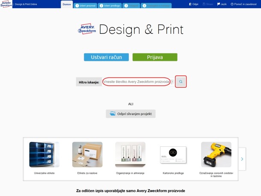Click the Design & Print main logo
The width and height of the screenshot is (261, 196).
(x=130, y=29)
